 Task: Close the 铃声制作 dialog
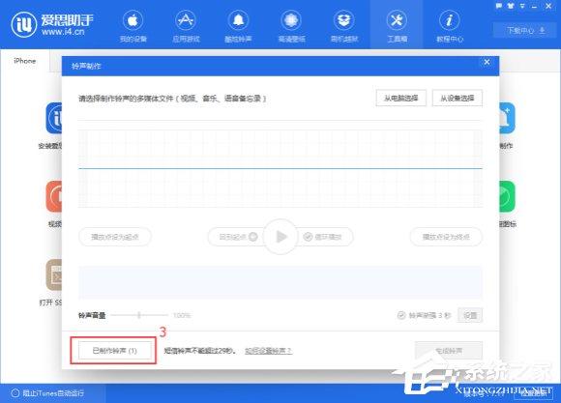click(x=487, y=62)
